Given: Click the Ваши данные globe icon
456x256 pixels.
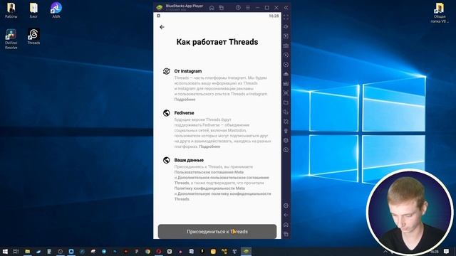Looking at the screenshot, I should click(x=166, y=160).
